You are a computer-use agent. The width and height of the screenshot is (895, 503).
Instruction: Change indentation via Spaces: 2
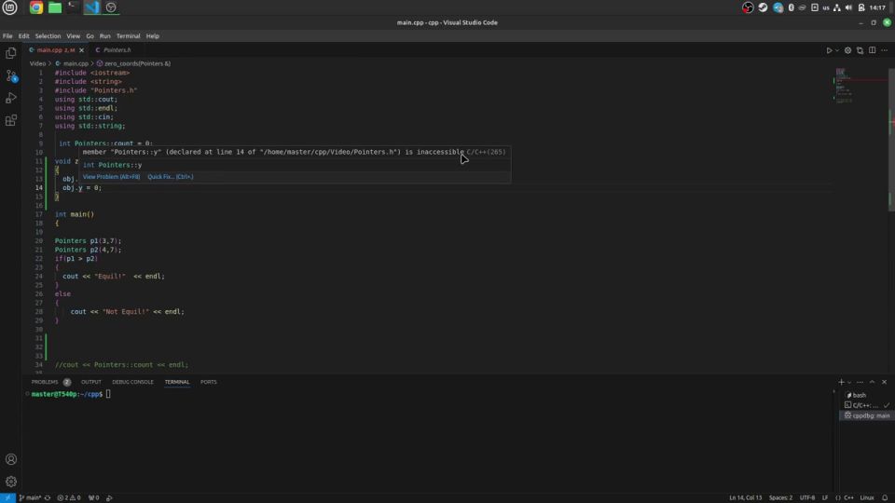(780, 497)
